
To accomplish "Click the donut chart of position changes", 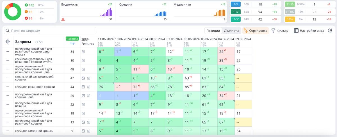I will coord(13,12).
